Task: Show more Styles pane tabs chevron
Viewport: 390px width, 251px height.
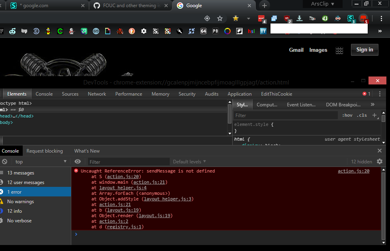Action: [372, 104]
